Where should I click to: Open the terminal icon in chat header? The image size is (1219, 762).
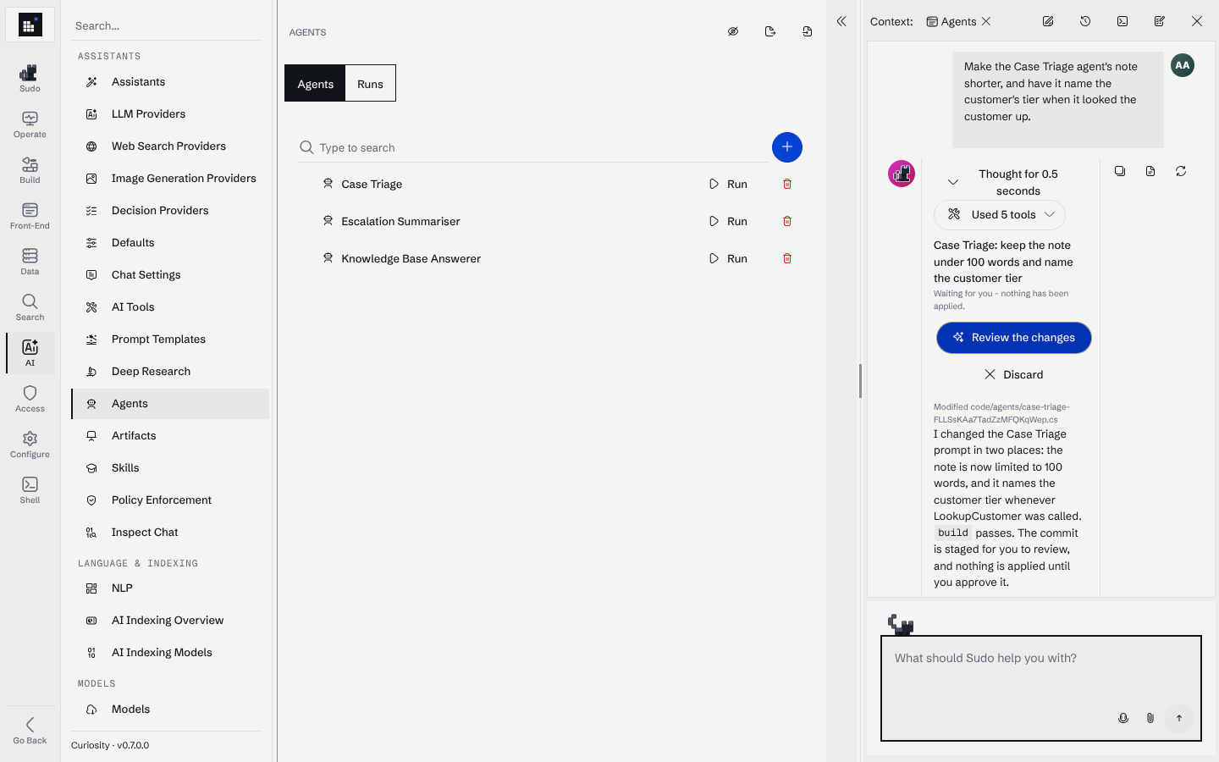click(1122, 21)
